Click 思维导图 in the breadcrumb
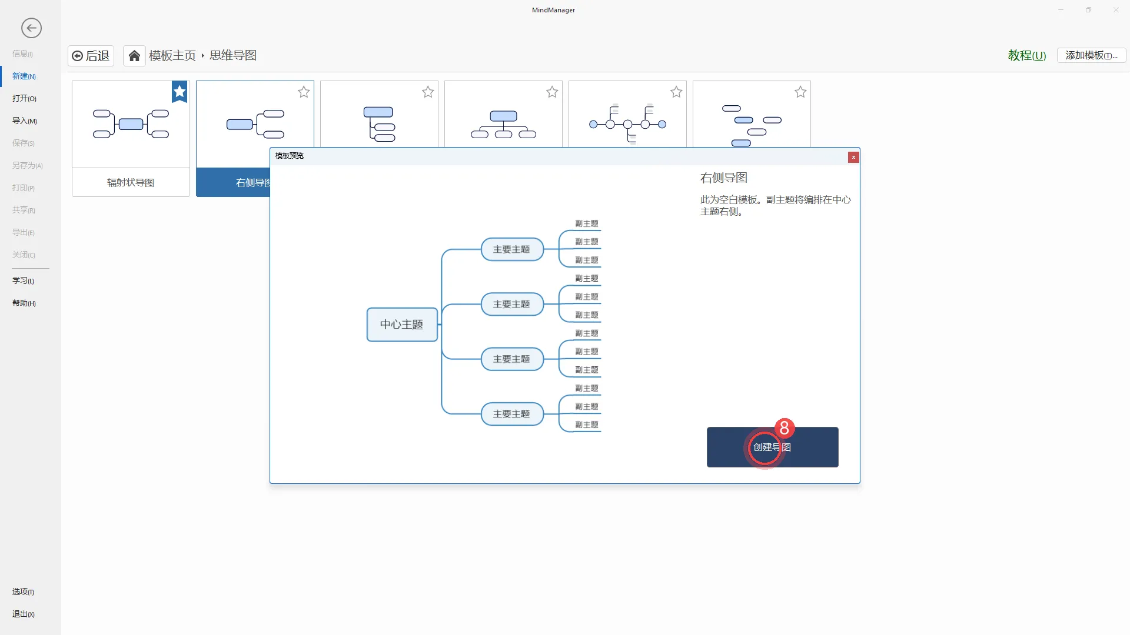 [x=233, y=55]
